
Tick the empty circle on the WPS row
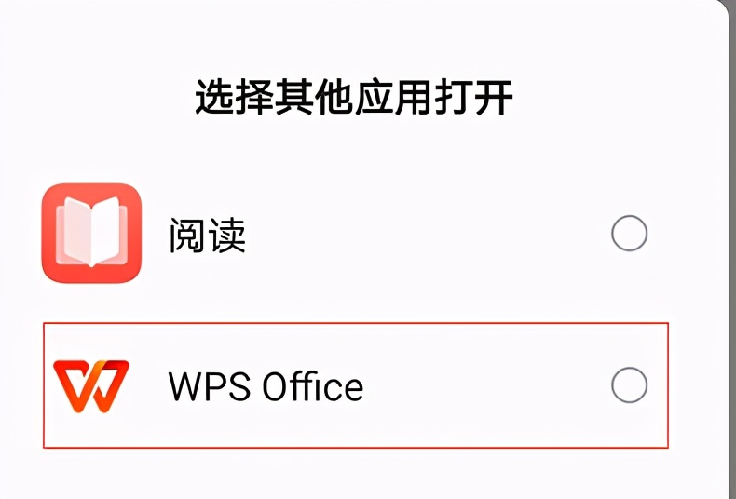[630, 385]
